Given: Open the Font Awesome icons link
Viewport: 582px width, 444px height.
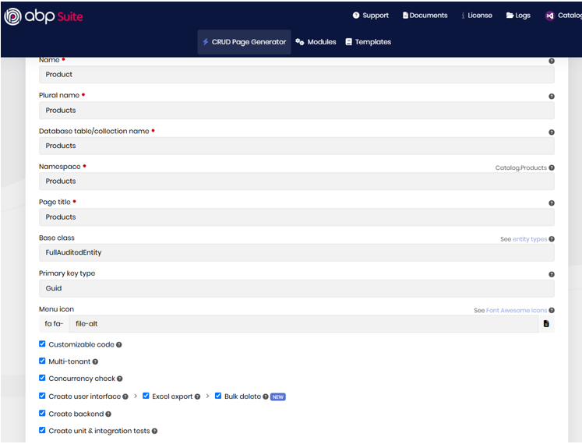Looking at the screenshot, I should pos(517,310).
